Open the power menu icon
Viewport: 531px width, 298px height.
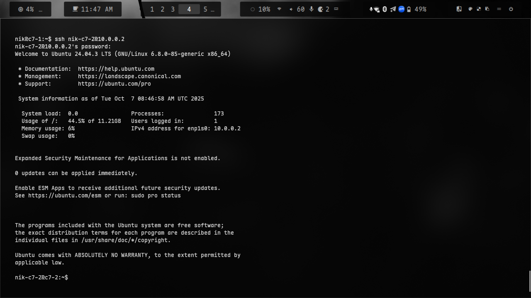coord(511,9)
